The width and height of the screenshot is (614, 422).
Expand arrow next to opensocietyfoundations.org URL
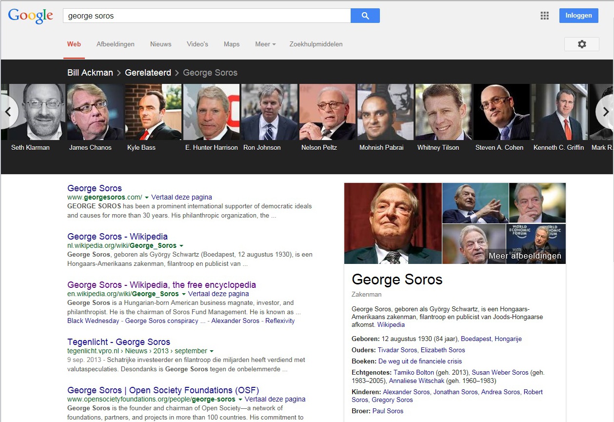click(x=240, y=400)
